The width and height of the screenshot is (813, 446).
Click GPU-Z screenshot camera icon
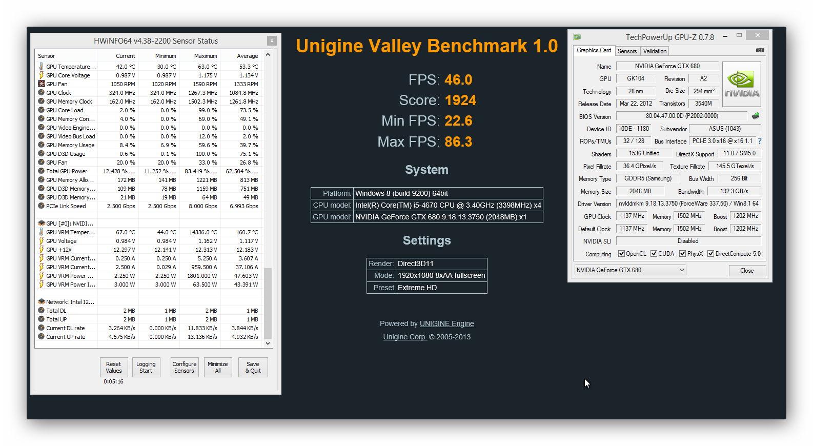pyautogui.click(x=760, y=50)
